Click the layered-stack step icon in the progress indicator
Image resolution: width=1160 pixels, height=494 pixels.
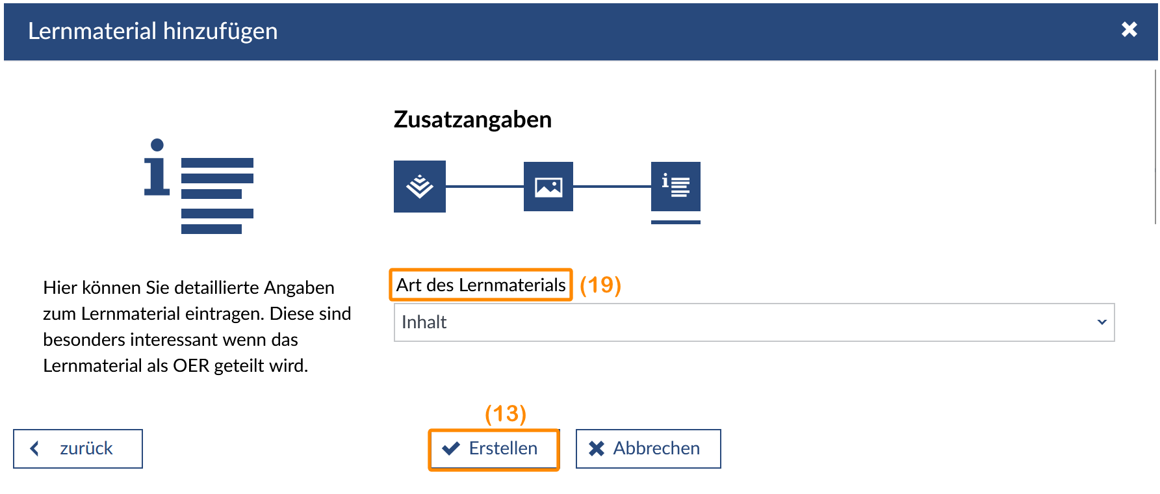(x=419, y=187)
